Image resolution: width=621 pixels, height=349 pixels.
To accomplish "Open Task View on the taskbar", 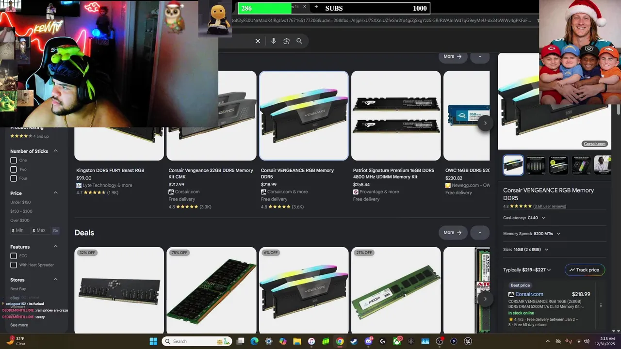I will click(x=240, y=341).
